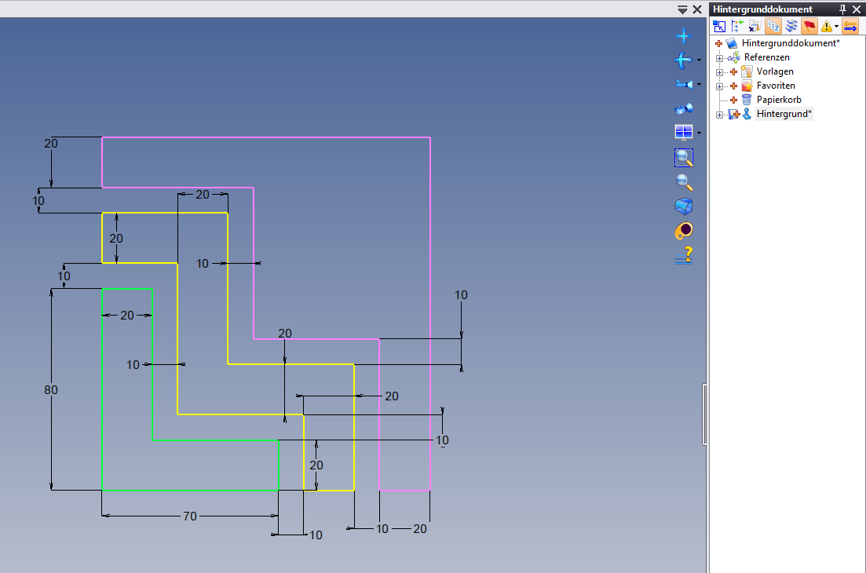Select the rotate view tool

[684, 60]
